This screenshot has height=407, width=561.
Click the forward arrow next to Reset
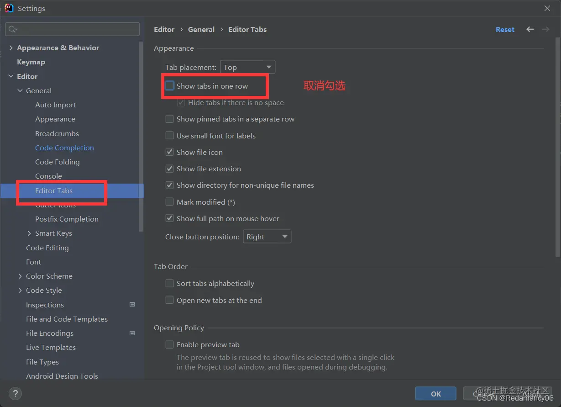[x=545, y=29]
